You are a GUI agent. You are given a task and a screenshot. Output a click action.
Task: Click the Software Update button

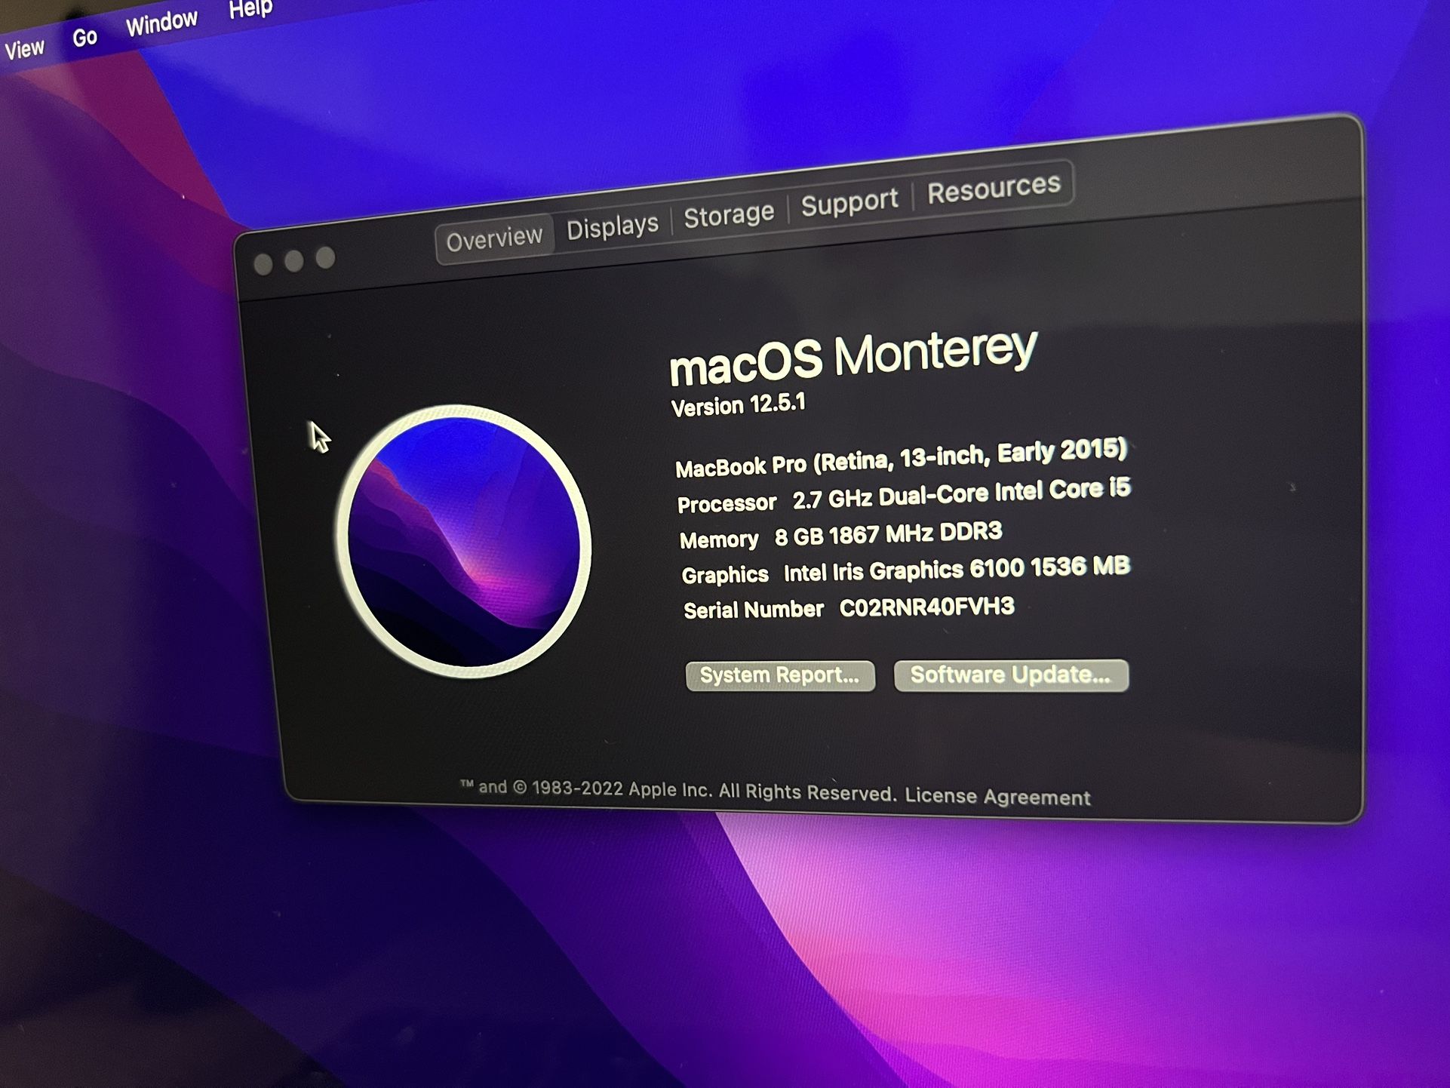pos(1011,675)
